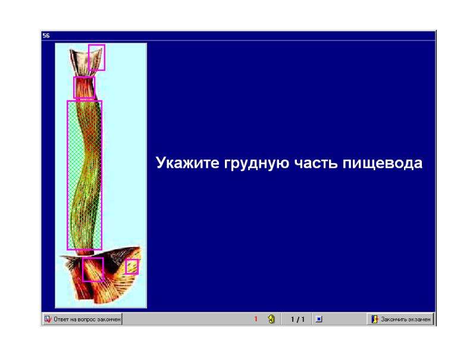Viewport: 476px width, 357px height.
Task: Click the exit door icon beside 'Закончить экзамен'
Action: coord(375,319)
